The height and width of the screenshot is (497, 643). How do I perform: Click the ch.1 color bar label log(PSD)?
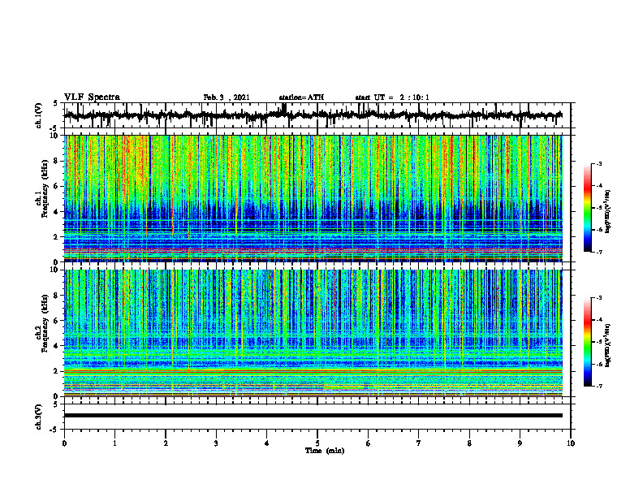coord(608,212)
